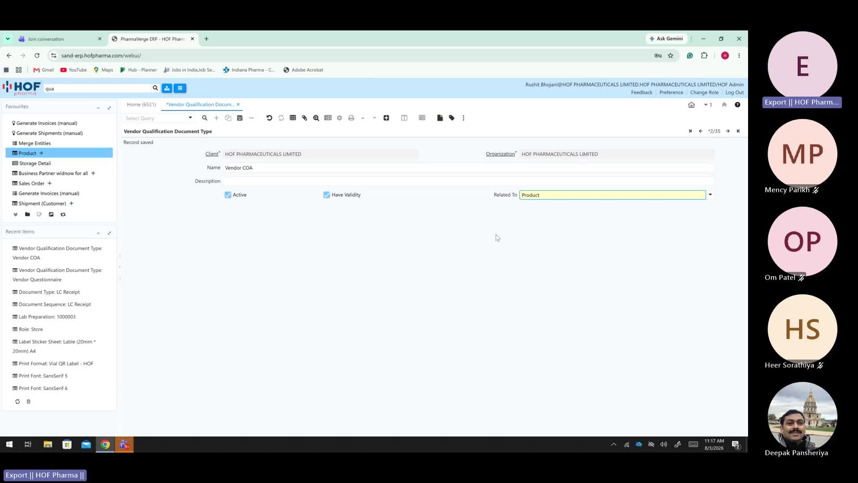Open Recent Item Role: Store
This screenshot has width=858, height=483.
(x=28, y=330)
